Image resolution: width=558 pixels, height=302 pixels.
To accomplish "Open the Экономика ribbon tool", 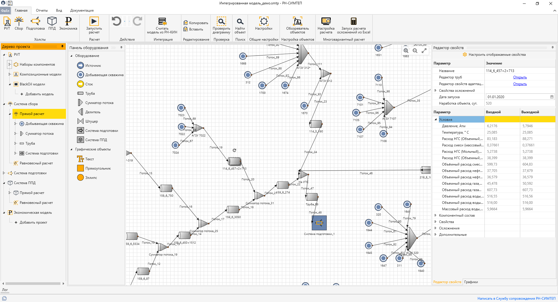I will 68,24.
